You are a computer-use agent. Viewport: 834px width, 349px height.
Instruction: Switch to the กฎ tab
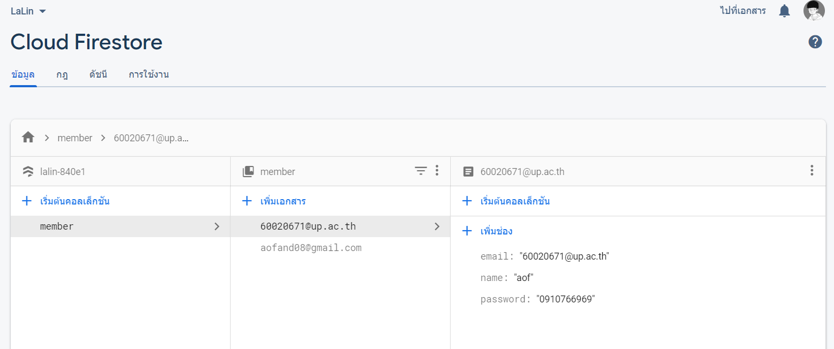click(x=62, y=74)
